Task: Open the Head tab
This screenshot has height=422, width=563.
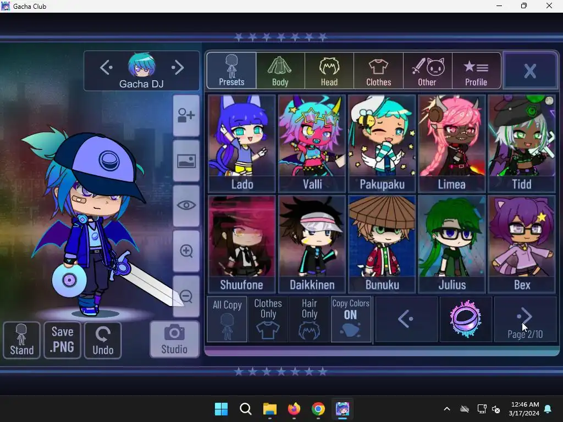Action: point(329,71)
